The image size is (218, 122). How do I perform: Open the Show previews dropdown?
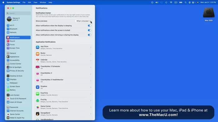coord(83,21)
